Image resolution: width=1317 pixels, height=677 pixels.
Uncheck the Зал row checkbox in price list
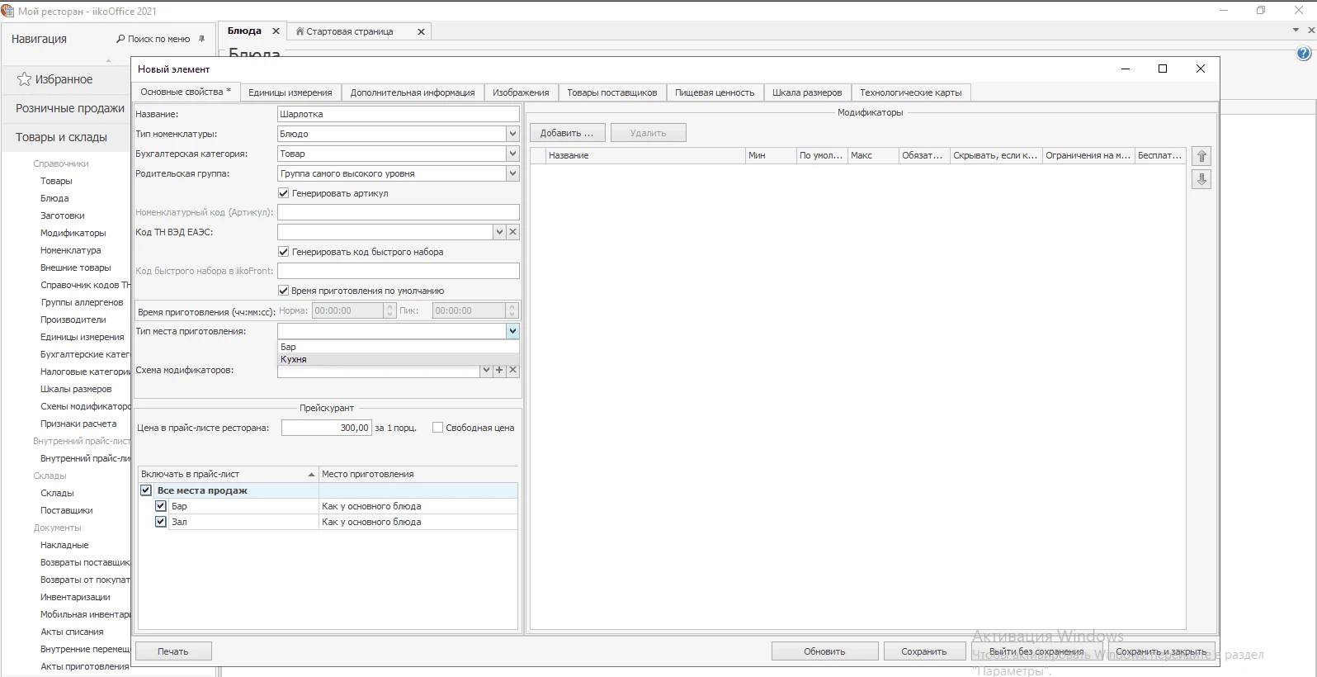[x=161, y=522]
